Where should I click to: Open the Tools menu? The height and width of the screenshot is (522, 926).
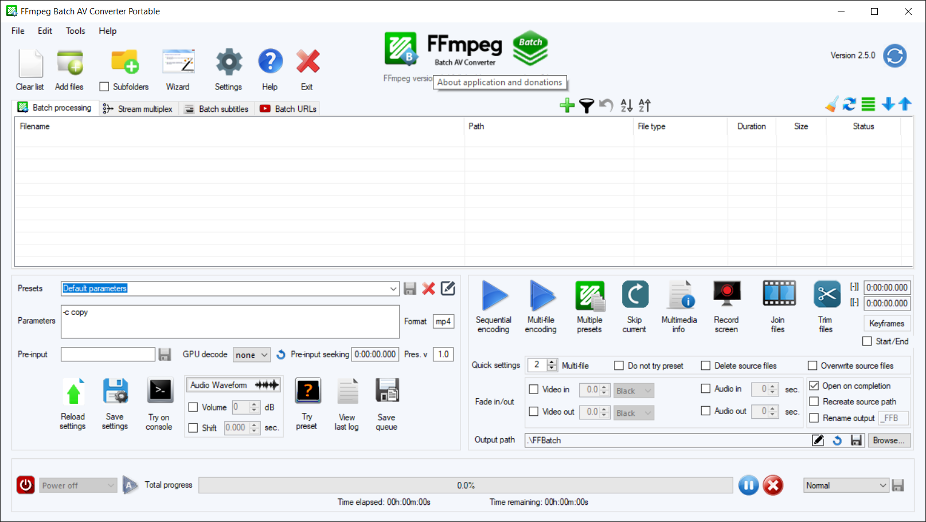[75, 31]
